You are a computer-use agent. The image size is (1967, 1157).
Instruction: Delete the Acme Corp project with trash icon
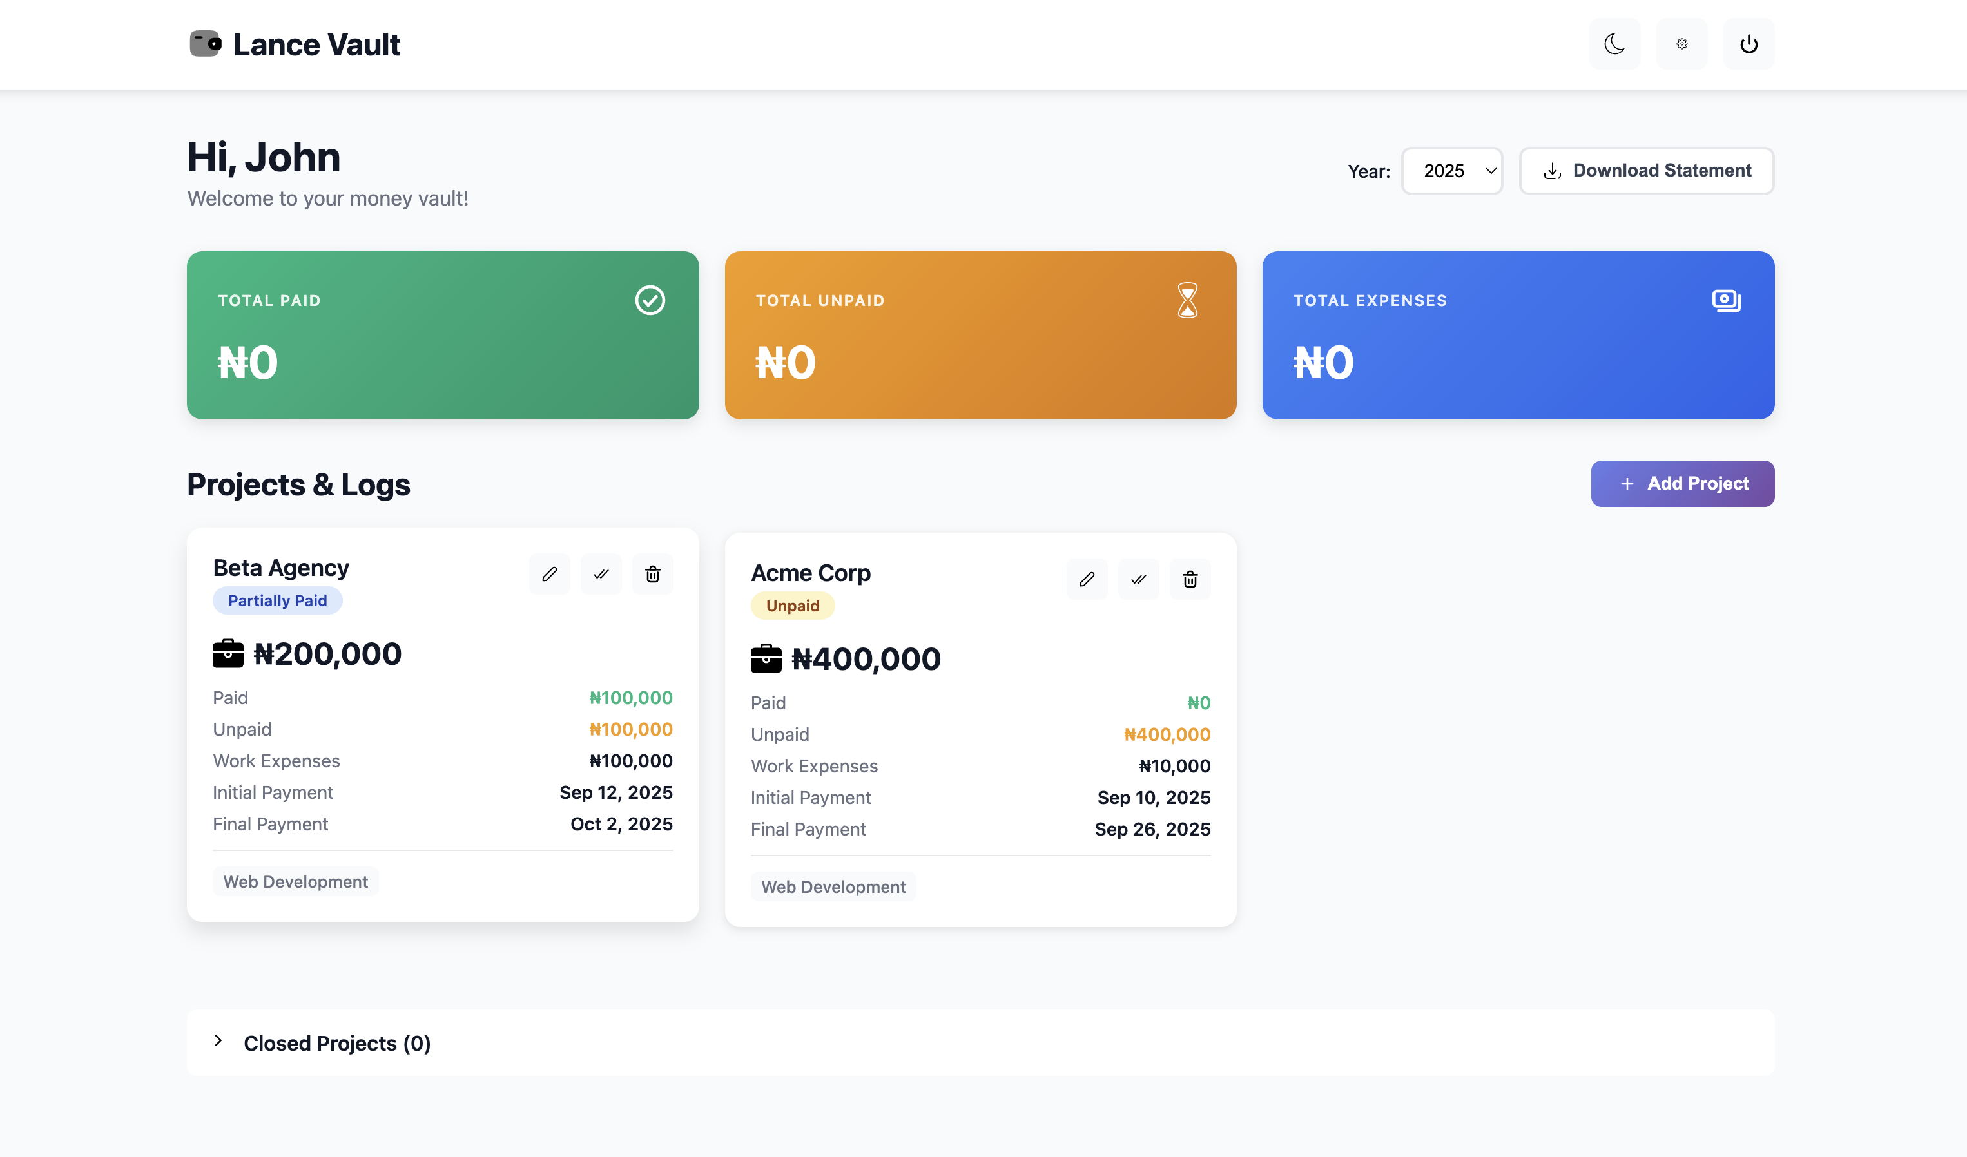tap(1190, 579)
